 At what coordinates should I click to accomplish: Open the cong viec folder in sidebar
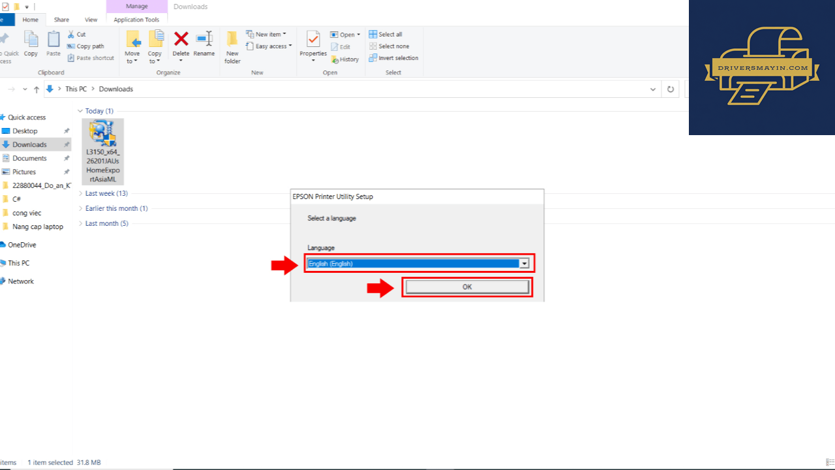tap(27, 213)
